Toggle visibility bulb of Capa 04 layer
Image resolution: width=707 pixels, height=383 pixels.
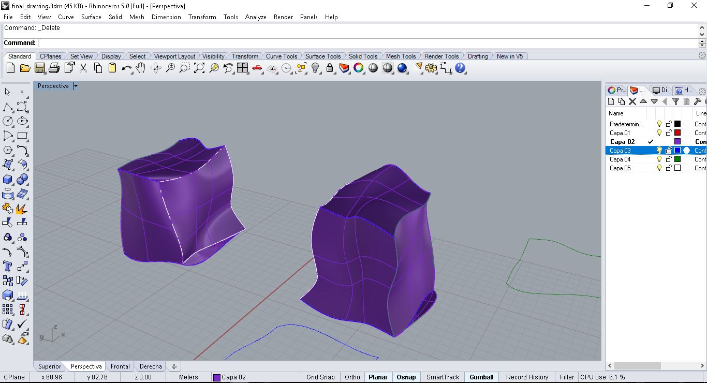659,159
